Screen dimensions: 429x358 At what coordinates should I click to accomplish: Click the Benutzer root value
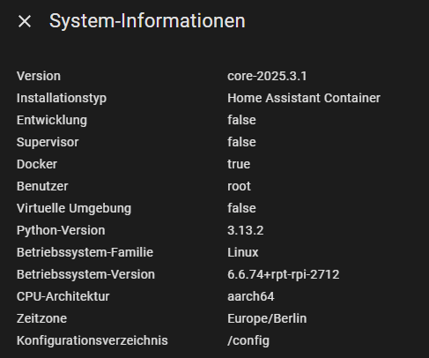coord(239,186)
